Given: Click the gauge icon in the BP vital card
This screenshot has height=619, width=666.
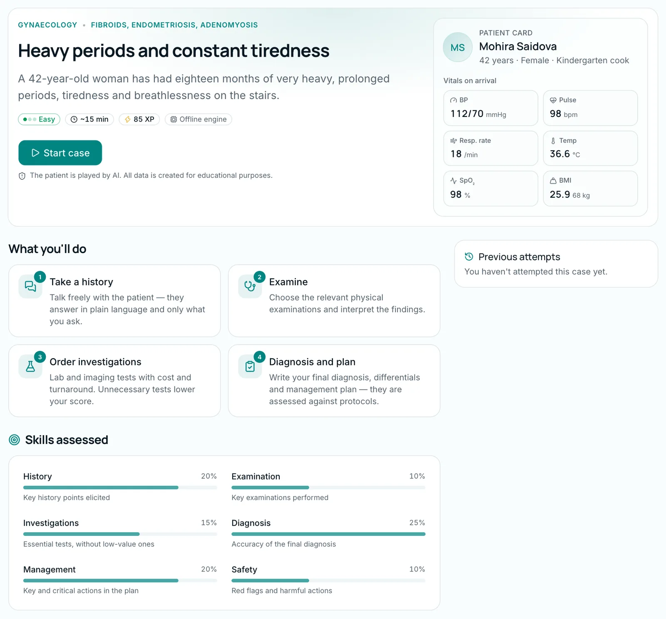Looking at the screenshot, I should [x=454, y=100].
